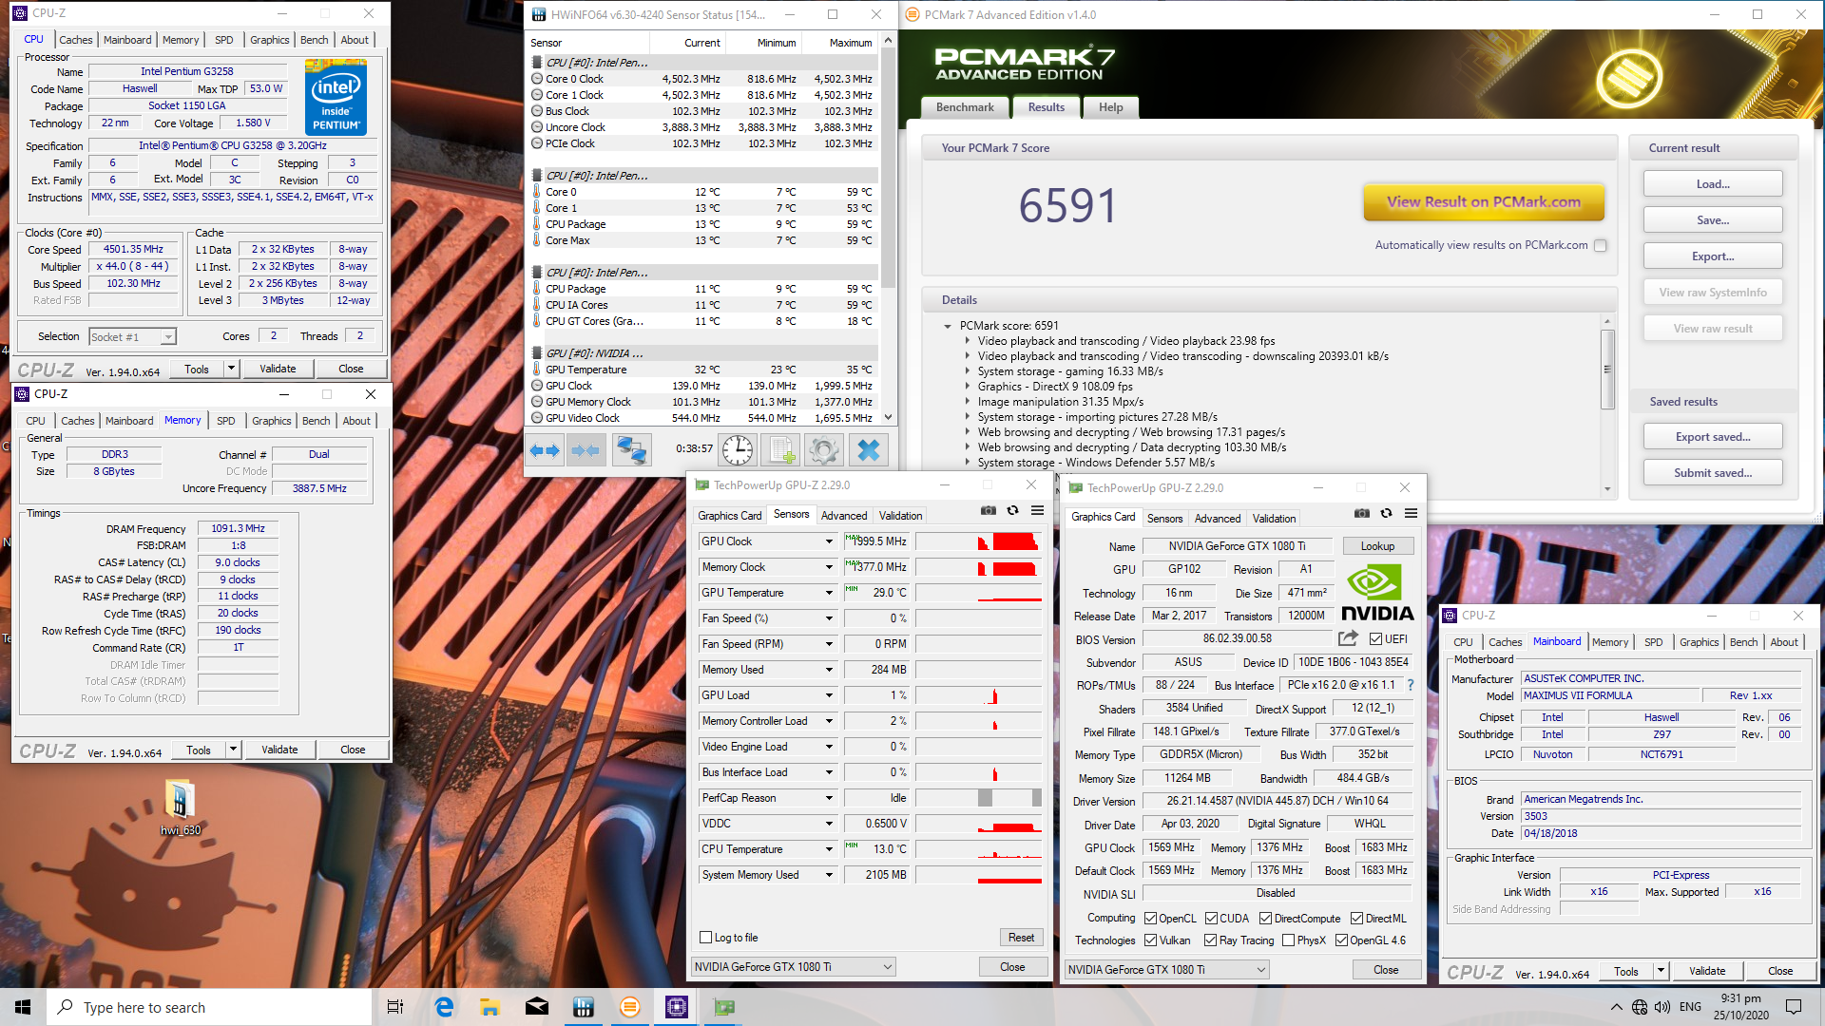Open Socket #1 selection dropdown in CPU-Z
The width and height of the screenshot is (1825, 1026).
(132, 337)
